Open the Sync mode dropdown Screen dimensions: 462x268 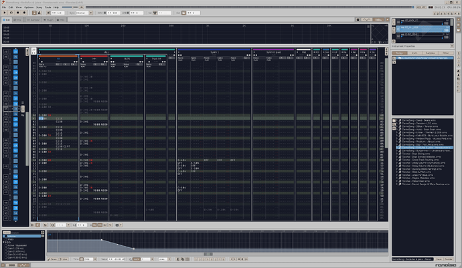(84, 13)
